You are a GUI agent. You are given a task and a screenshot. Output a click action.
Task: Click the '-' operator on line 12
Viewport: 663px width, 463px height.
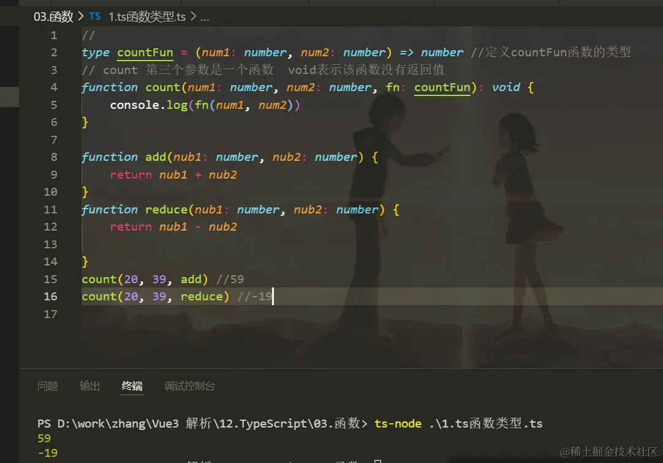pyautogui.click(x=198, y=227)
